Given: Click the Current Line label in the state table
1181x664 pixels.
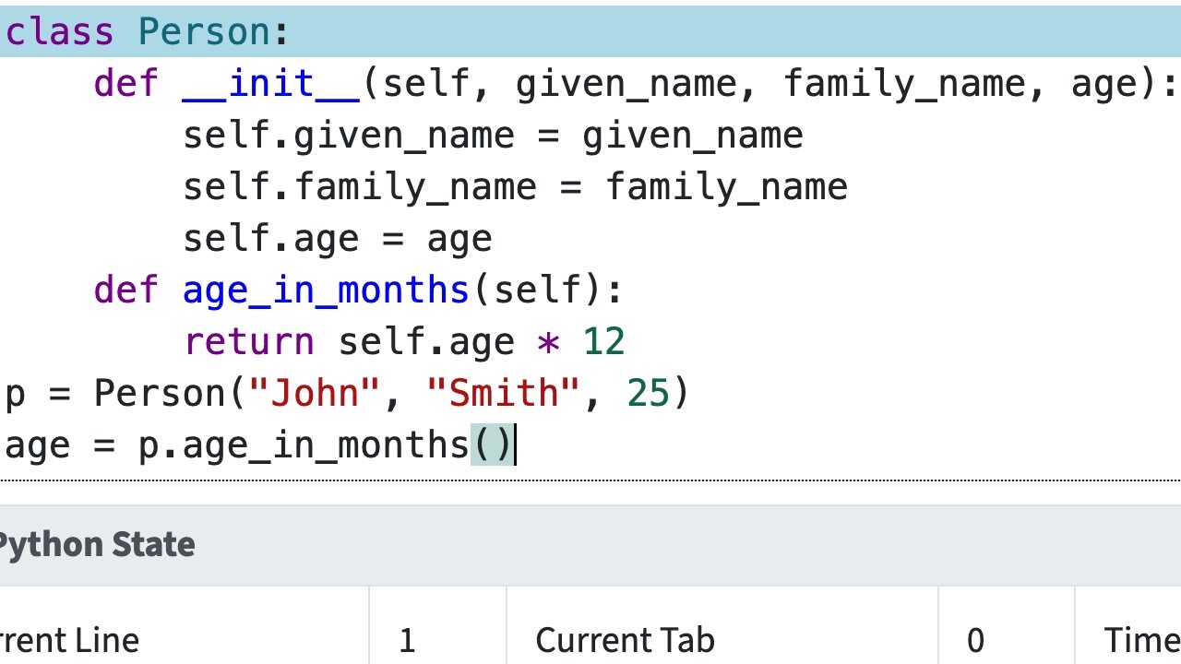Looking at the screenshot, I should click(69, 640).
